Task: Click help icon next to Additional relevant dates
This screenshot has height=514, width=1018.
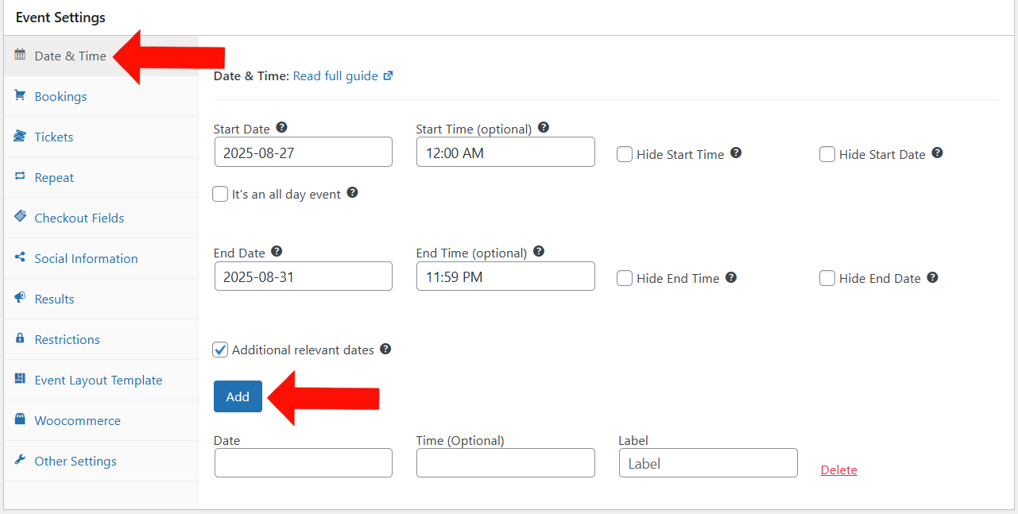Action: click(x=385, y=349)
